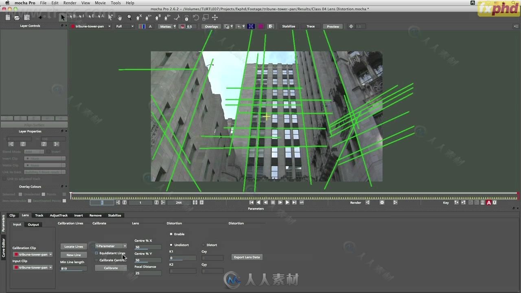The height and width of the screenshot is (293, 521).
Task: Select the arrow Pick tool
Action: [x=63, y=17]
